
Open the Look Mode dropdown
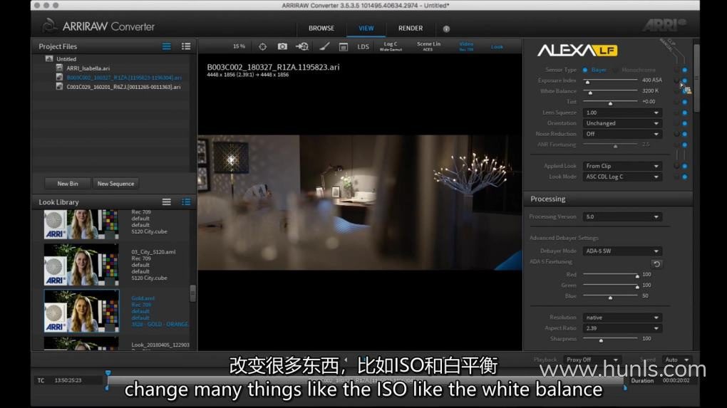point(622,177)
